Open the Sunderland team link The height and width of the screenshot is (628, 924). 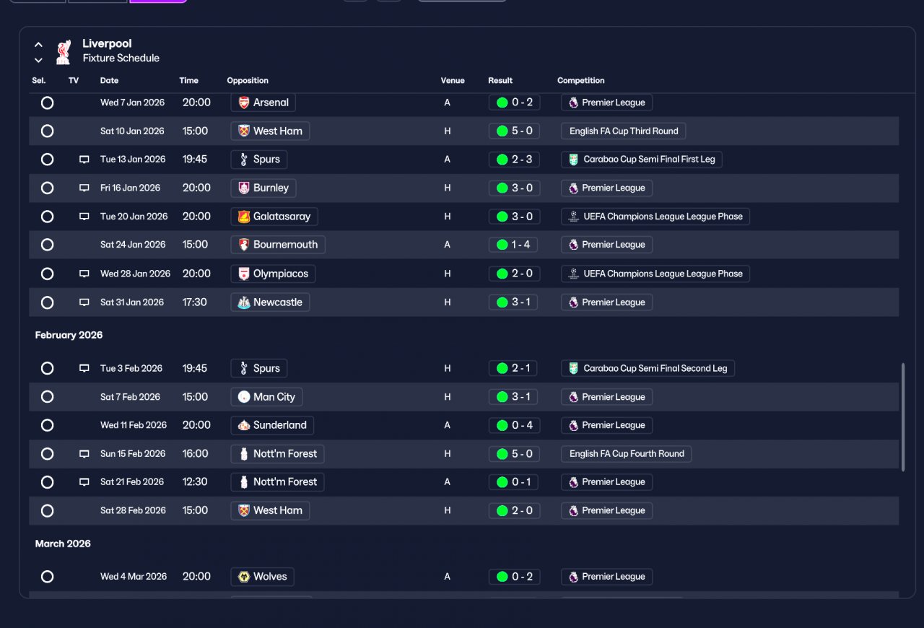click(272, 425)
